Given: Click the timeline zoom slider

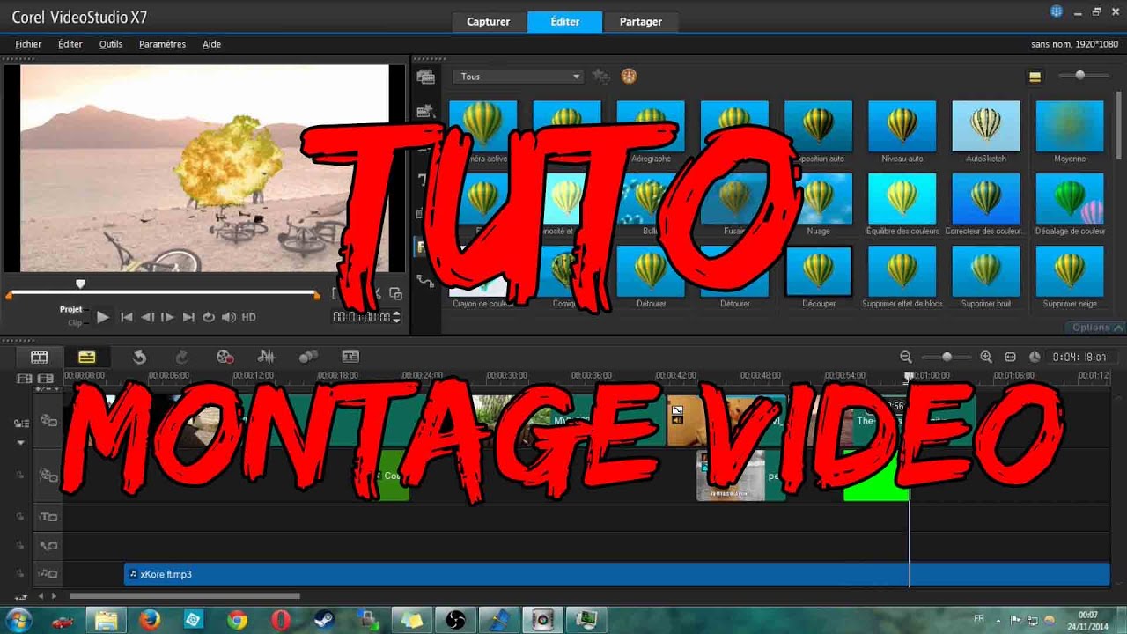Looking at the screenshot, I should pos(947,357).
